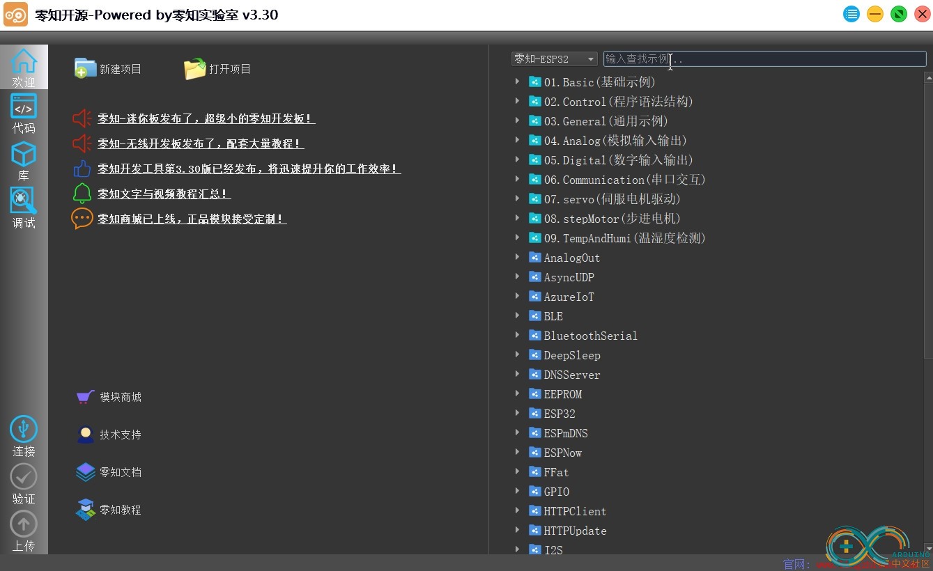Select the DeepSleep tree item
Image resolution: width=933 pixels, height=571 pixels.
click(x=572, y=355)
